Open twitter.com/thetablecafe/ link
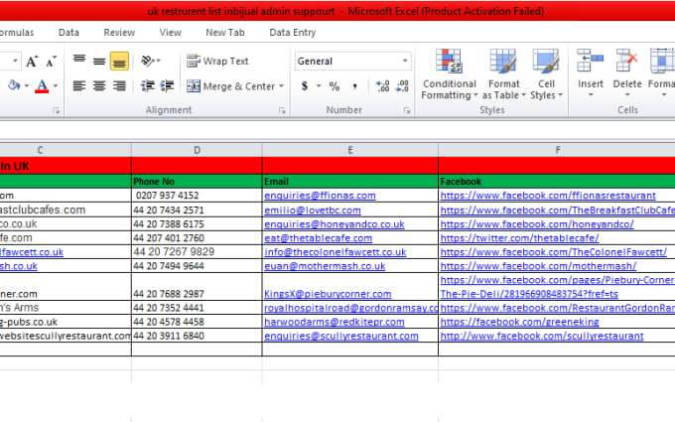The width and height of the screenshot is (675, 422). point(519,238)
